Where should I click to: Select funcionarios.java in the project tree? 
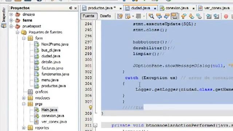[x=55, y=74]
